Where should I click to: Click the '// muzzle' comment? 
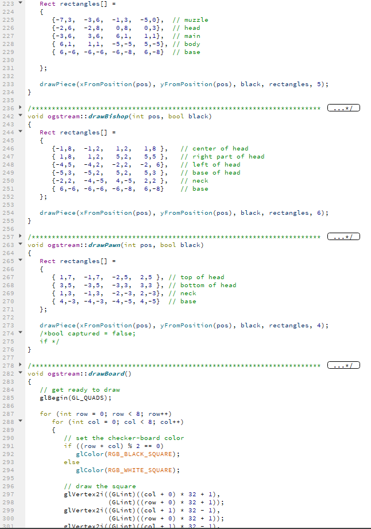pyautogui.click(x=190, y=20)
